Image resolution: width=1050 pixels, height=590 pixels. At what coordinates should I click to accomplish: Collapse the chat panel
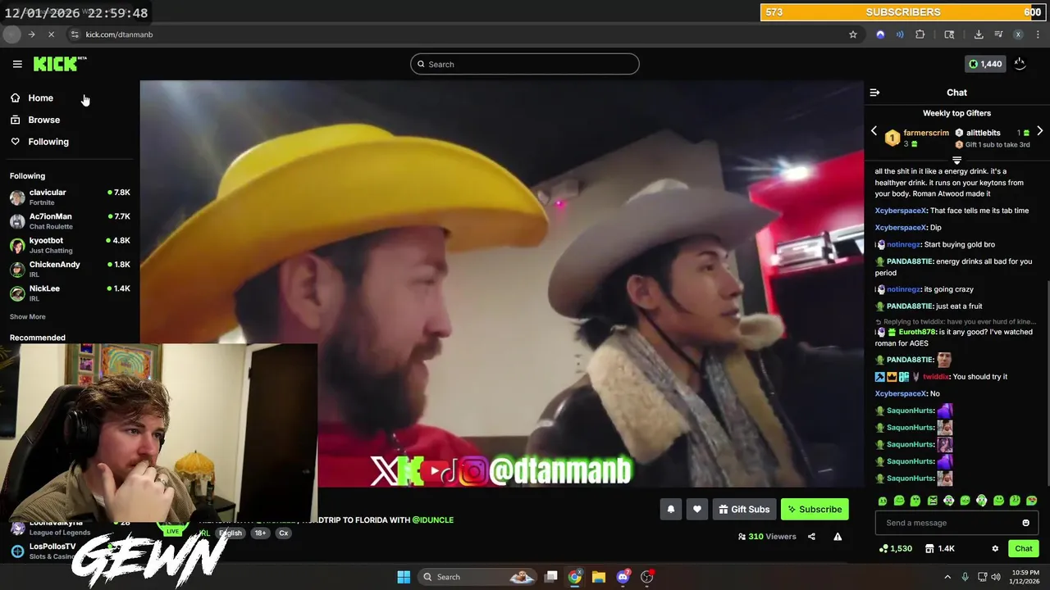pyautogui.click(x=874, y=93)
